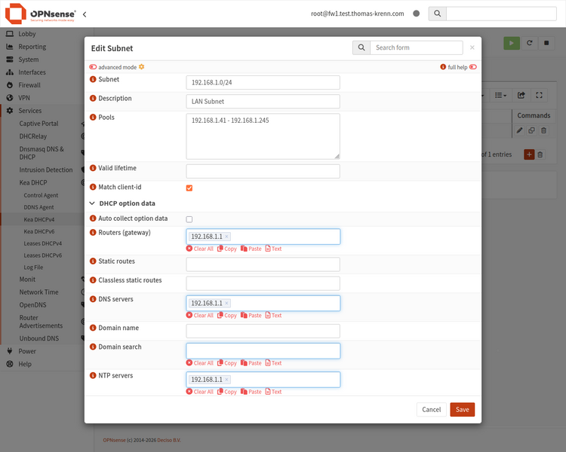Expand the Services menu section
Image resolution: width=566 pixels, height=452 pixels.
(x=30, y=111)
